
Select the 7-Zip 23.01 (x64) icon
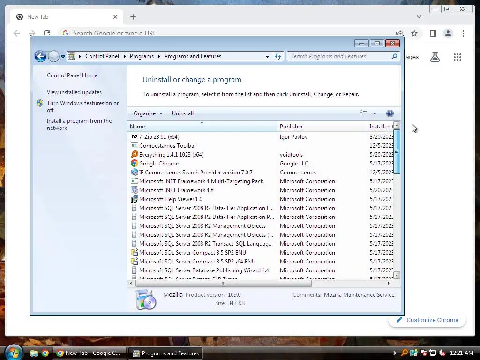[134, 136]
